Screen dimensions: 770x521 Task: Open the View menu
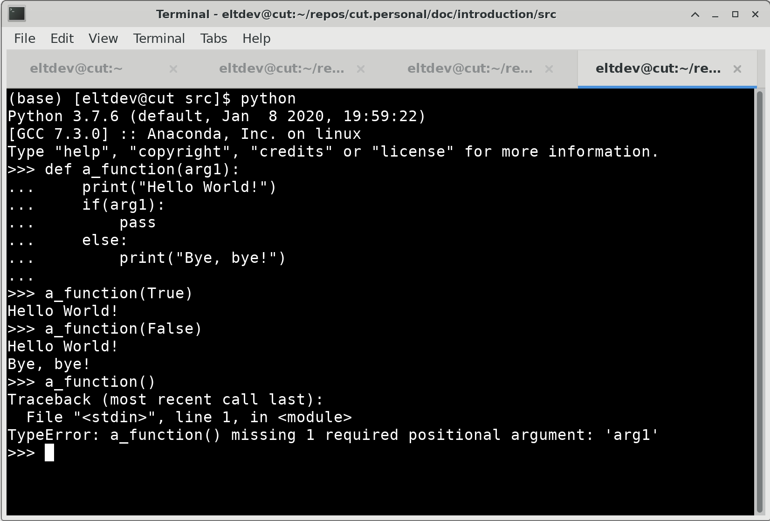click(x=103, y=39)
